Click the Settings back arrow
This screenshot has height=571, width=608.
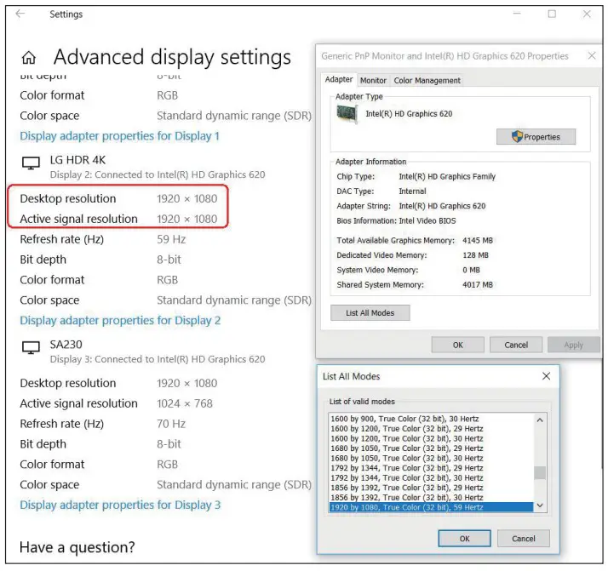(x=20, y=14)
